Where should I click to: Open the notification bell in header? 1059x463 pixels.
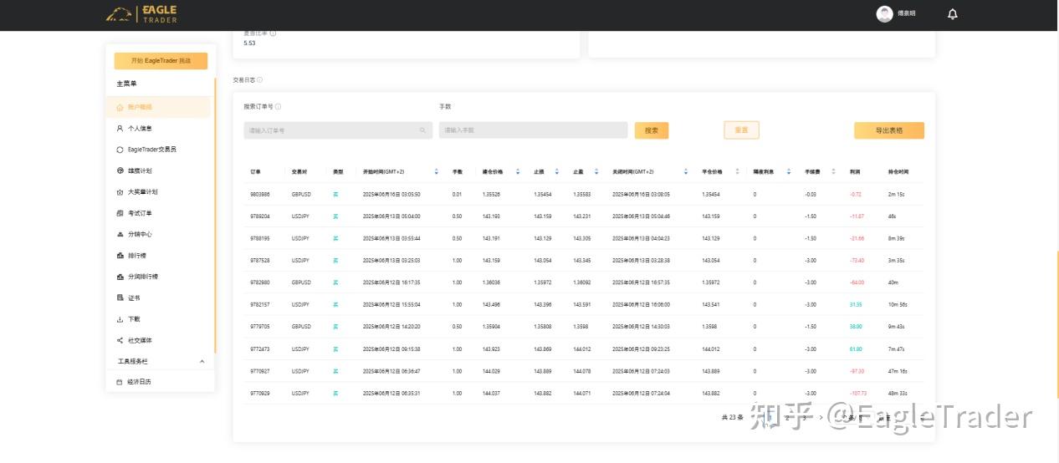(952, 14)
